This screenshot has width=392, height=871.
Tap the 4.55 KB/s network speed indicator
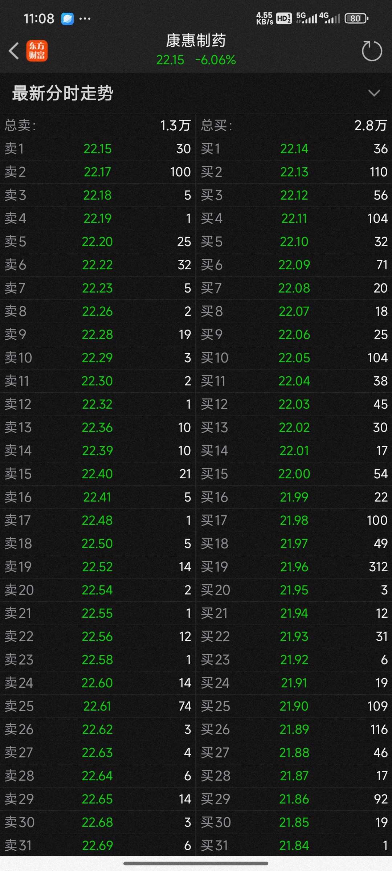tap(265, 18)
